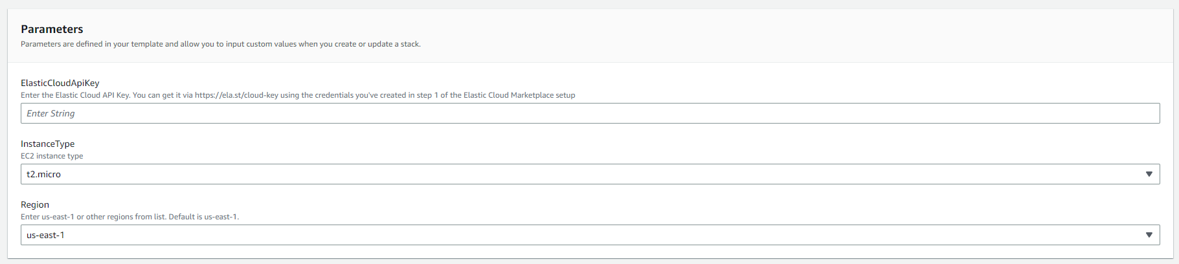Open the Region dropdown arrow
This screenshot has width=1179, height=264.
(x=1149, y=235)
